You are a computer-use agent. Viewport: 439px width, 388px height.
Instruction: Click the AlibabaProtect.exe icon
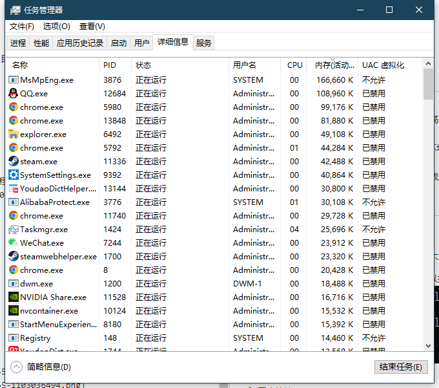(x=13, y=202)
